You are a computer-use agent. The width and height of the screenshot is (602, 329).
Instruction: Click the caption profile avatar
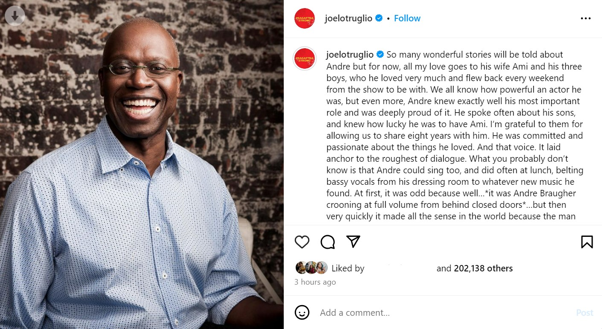click(305, 58)
